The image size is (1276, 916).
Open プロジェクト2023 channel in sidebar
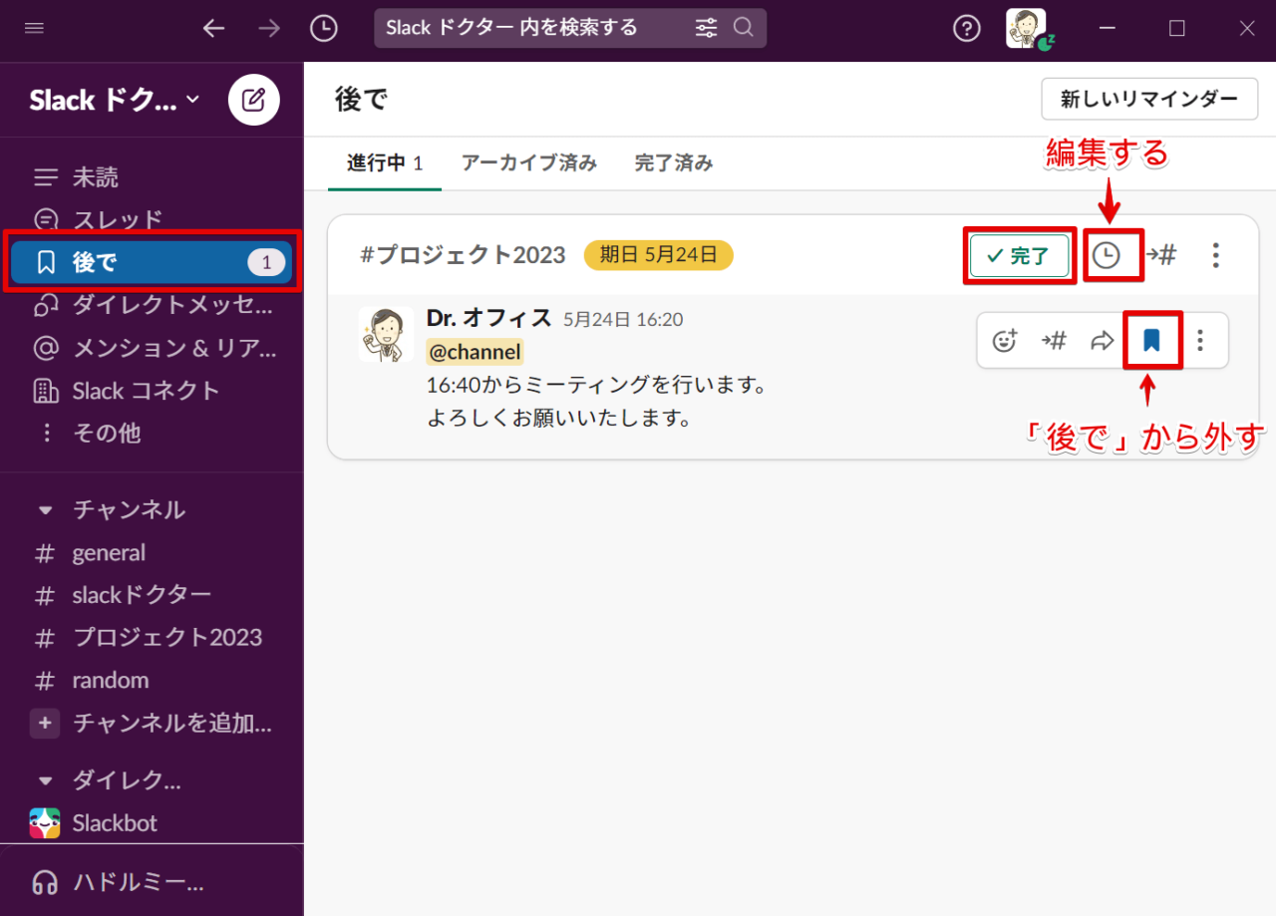pos(150,638)
